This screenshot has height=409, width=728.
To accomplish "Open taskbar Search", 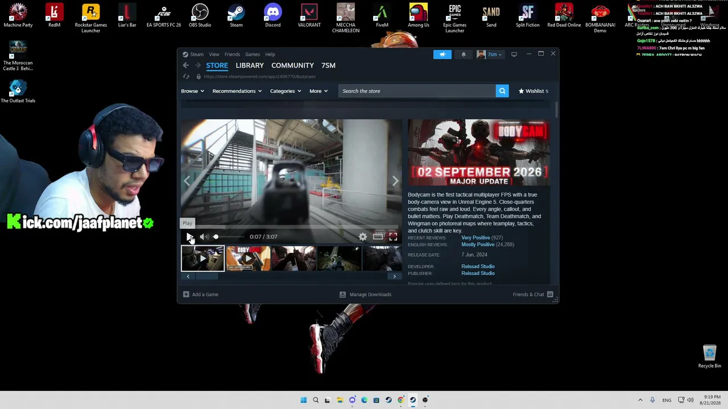I will coord(316,400).
